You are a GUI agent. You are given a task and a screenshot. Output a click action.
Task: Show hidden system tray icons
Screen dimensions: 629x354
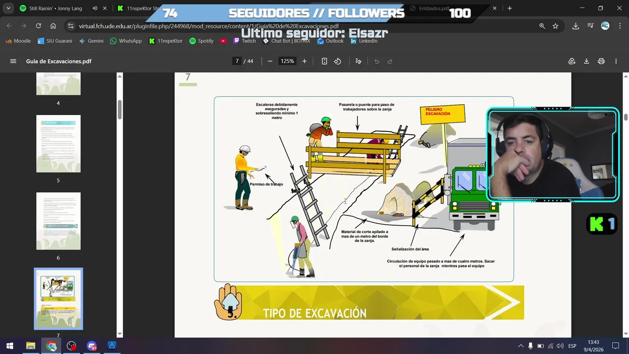pos(521,346)
